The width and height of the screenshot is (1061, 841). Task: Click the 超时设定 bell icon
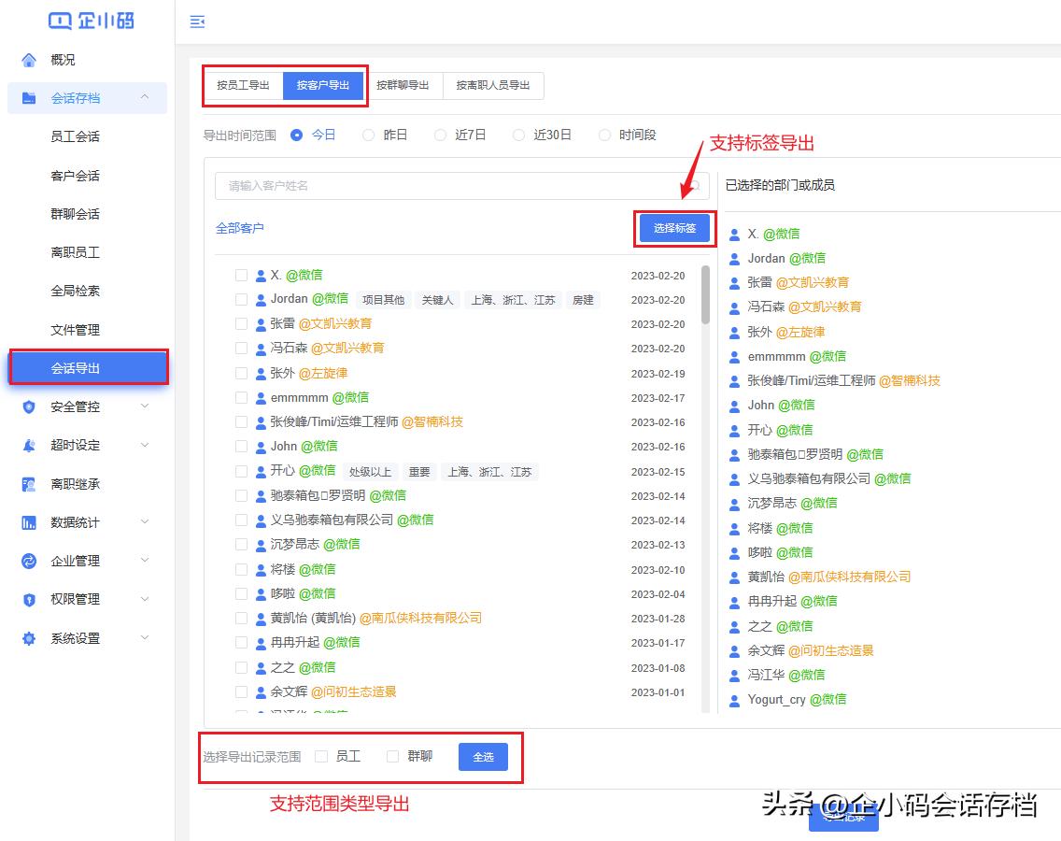click(x=28, y=445)
